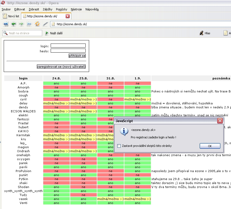Screen dimensions: 231x209
Task: Close the ezone.dendy.sk tab
Action: coord(68,16)
